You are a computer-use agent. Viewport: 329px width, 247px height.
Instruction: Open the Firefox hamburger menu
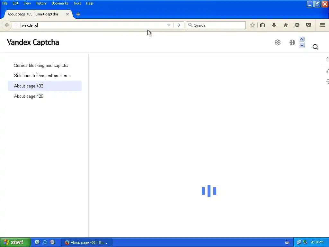point(322,25)
